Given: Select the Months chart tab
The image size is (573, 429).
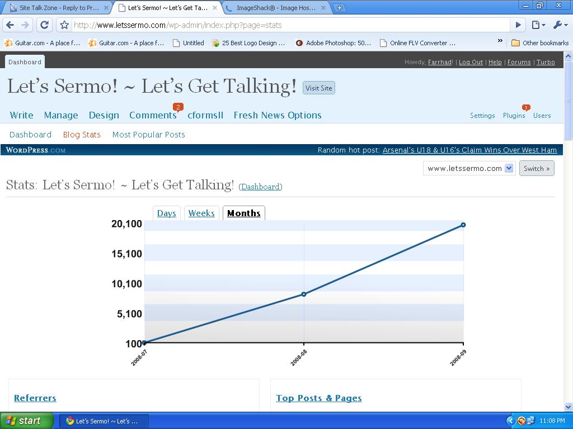Looking at the screenshot, I should click(x=244, y=213).
